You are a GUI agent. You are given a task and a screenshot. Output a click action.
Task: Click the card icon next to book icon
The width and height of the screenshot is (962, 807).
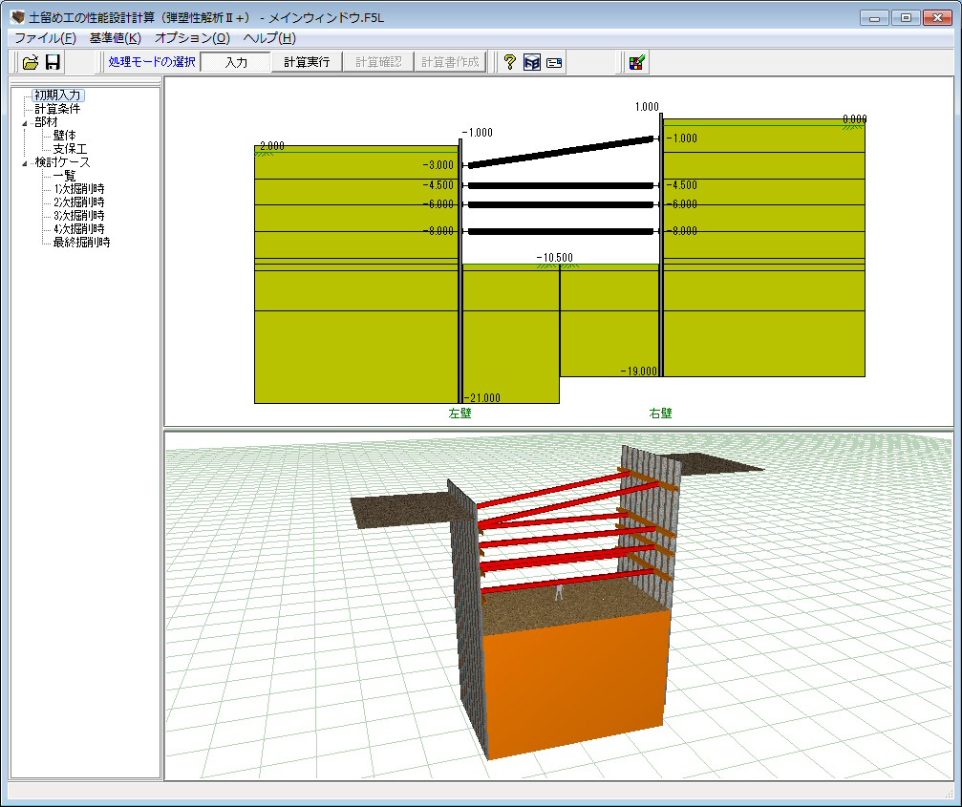pos(554,62)
